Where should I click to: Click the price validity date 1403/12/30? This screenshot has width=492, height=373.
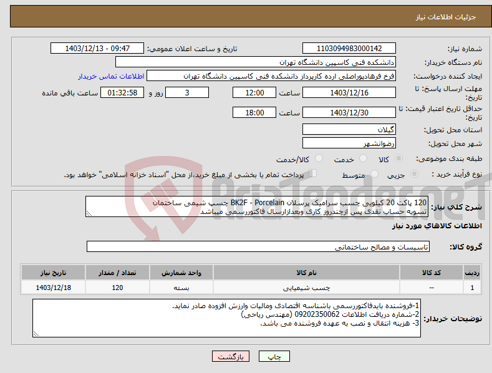[349, 112]
